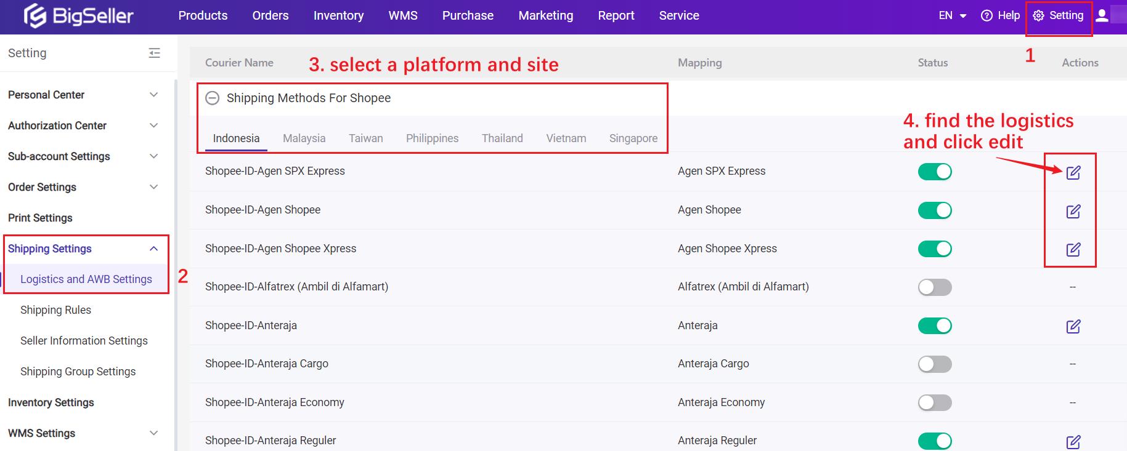The height and width of the screenshot is (451, 1127).
Task: Click Shopee-ID-Anteraja Cargo courier name
Action: tap(267, 364)
